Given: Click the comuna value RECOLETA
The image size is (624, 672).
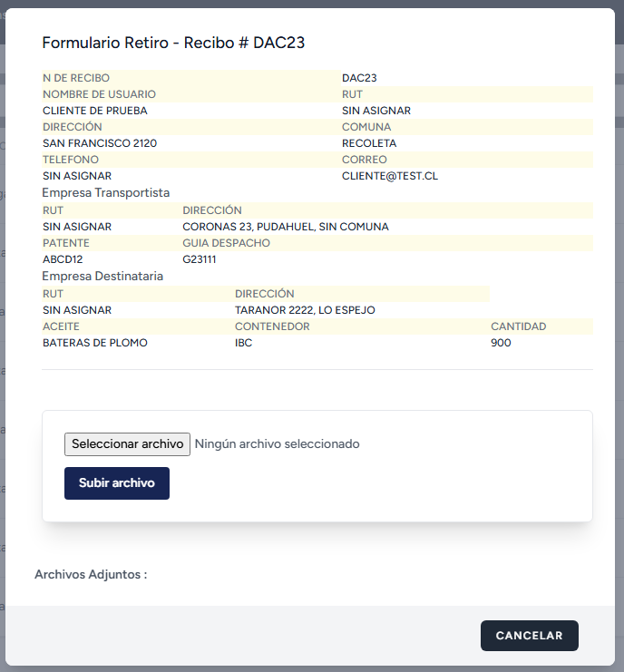Looking at the screenshot, I should [369, 143].
